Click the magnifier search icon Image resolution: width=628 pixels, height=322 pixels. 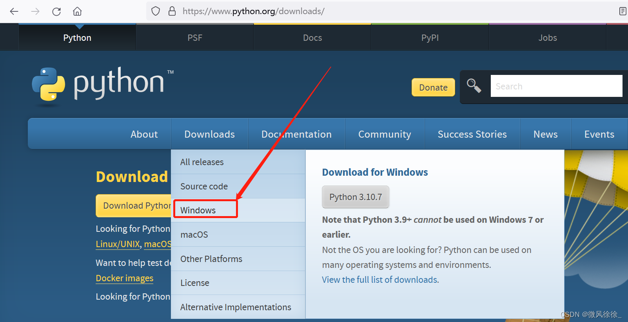(x=474, y=86)
